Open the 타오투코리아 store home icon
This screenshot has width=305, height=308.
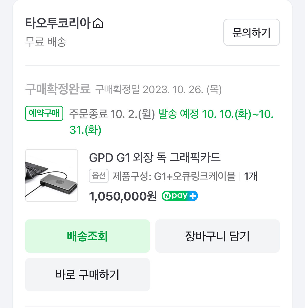click(98, 23)
